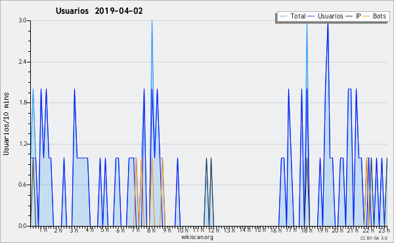Click the 16 h x-axis label
Viewport: 394px width, 243px height.
[x=276, y=231]
